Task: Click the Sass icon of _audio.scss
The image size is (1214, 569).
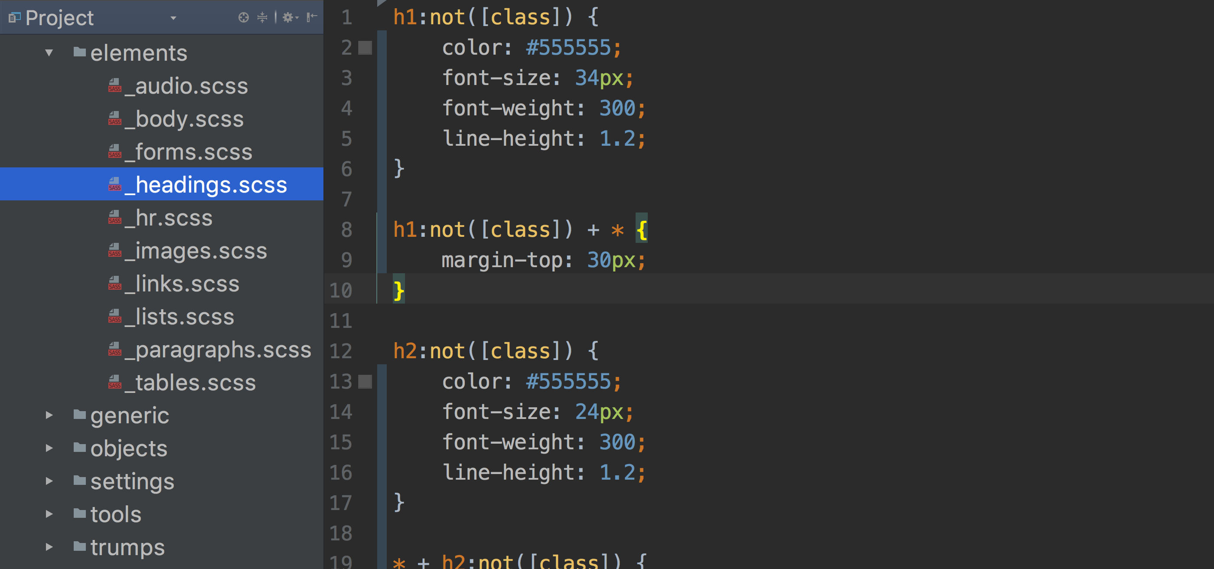Action: coord(114,85)
